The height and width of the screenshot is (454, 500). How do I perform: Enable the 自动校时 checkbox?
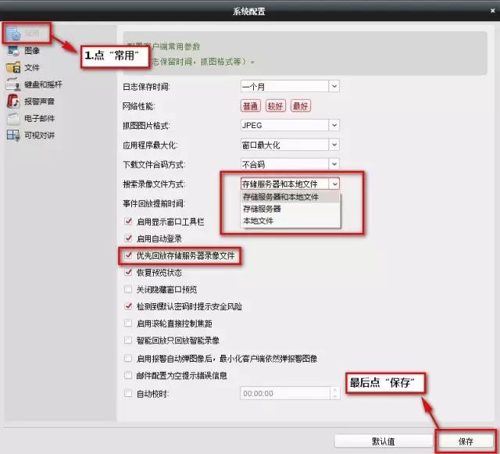[x=129, y=393]
